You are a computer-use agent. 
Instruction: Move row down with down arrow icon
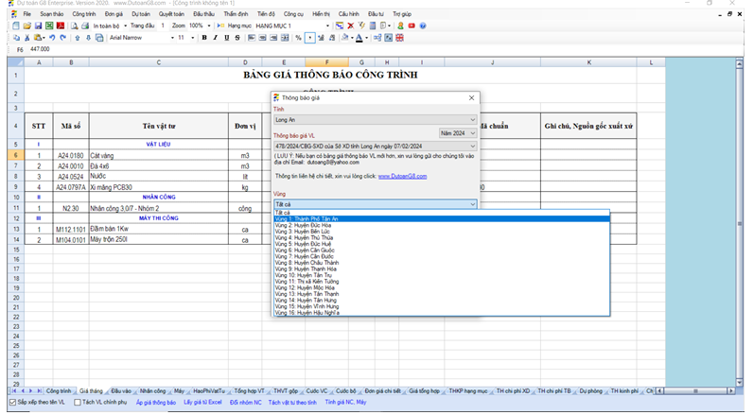pyautogui.click(x=89, y=38)
